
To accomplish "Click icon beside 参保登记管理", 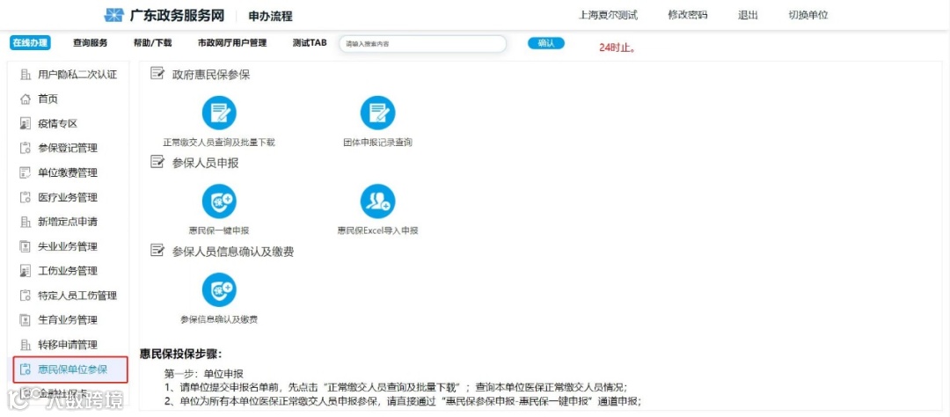I will (x=26, y=148).
